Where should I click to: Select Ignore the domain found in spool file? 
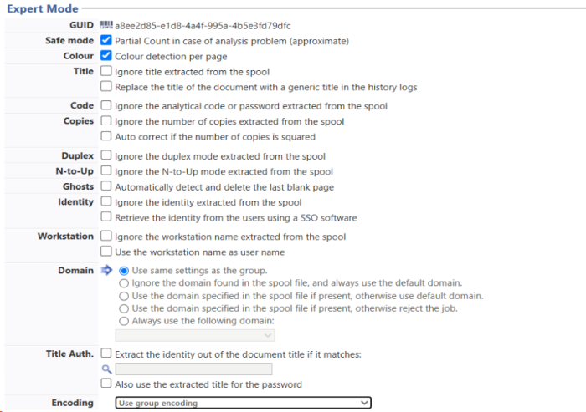(x=125, y=283)
